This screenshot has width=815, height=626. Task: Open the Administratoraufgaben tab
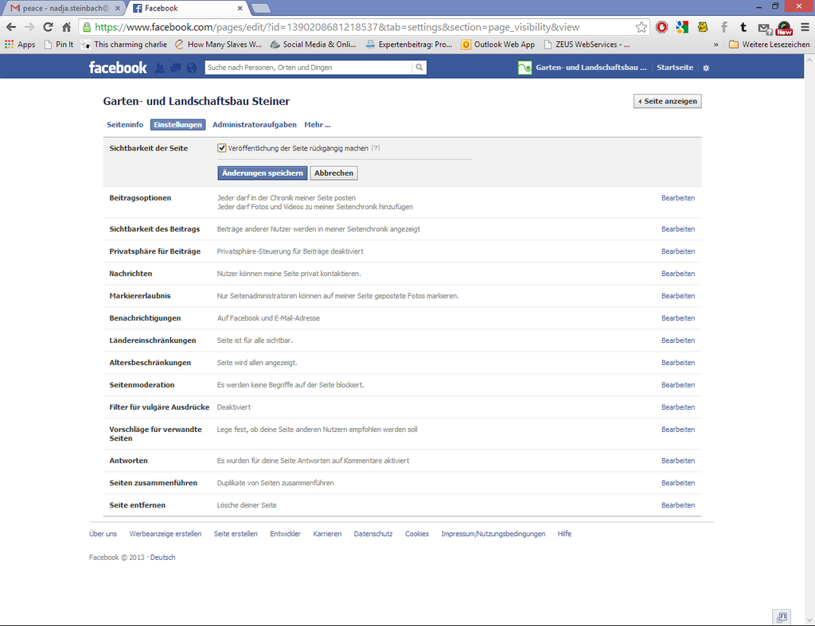tap(255, 125)
